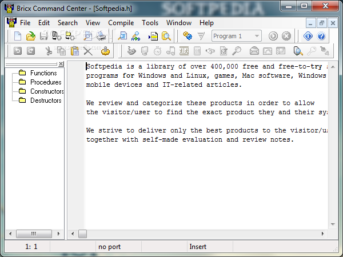Viewport: 343px width, 257px height.
Task: Open Preferences with the orange gear-joystick icon
Action: pyautogui.click(x=105, y=51)
